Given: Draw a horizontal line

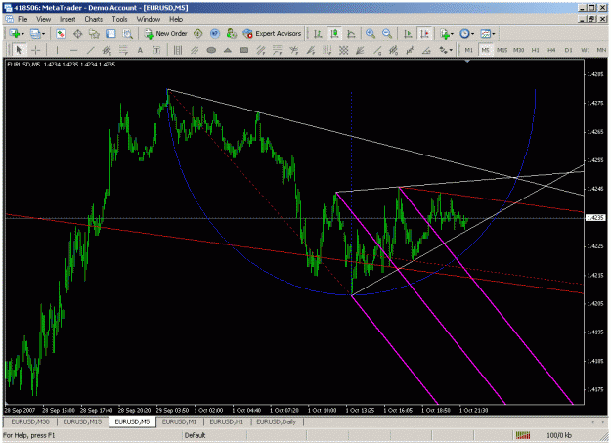Looking at the screenshot, I should (x=73, y=50).
